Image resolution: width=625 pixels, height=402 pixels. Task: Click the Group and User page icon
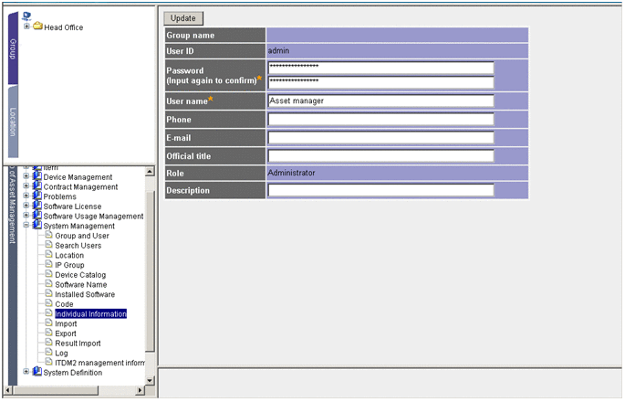coord(48,236)
